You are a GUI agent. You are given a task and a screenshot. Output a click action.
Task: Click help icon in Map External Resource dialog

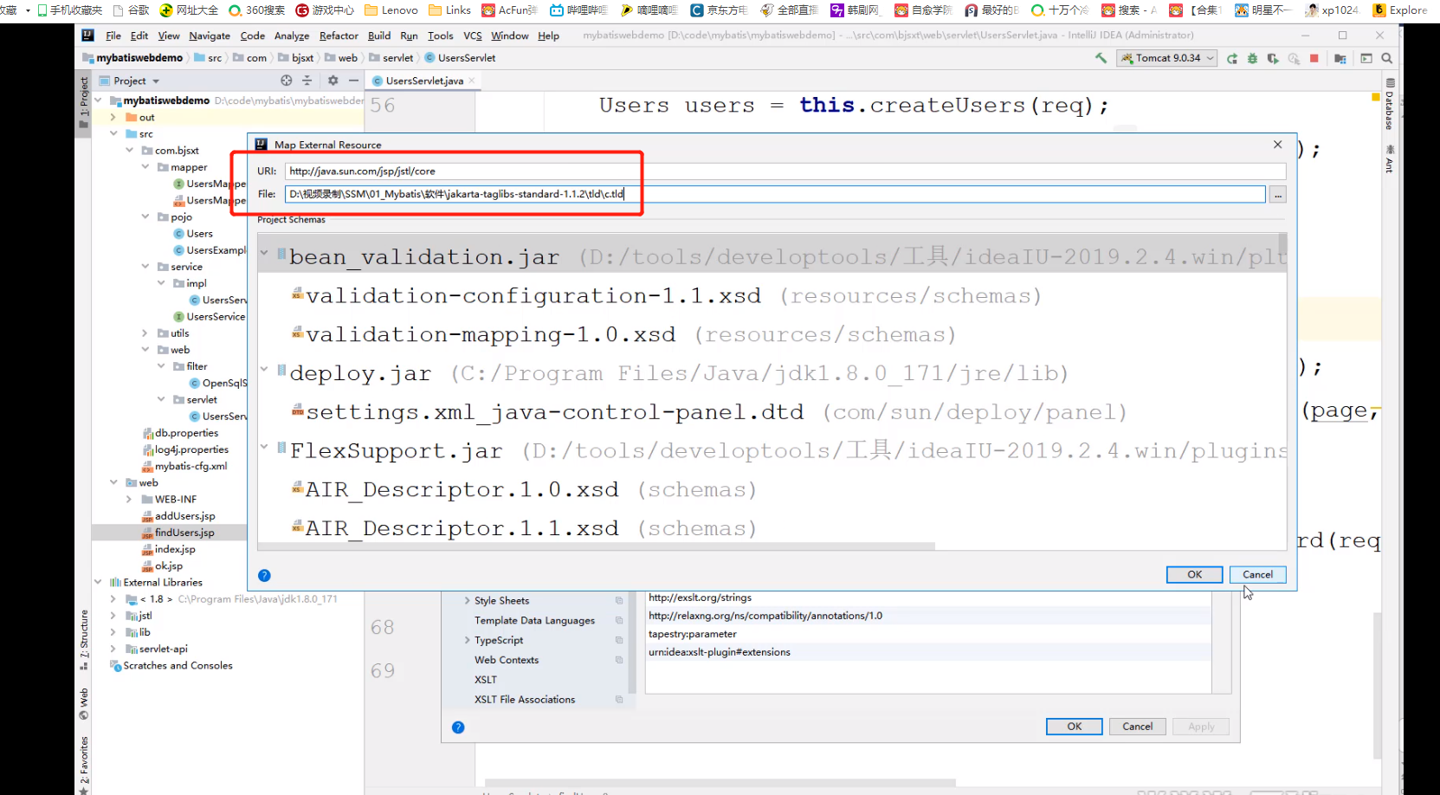(x=264, y=575)
